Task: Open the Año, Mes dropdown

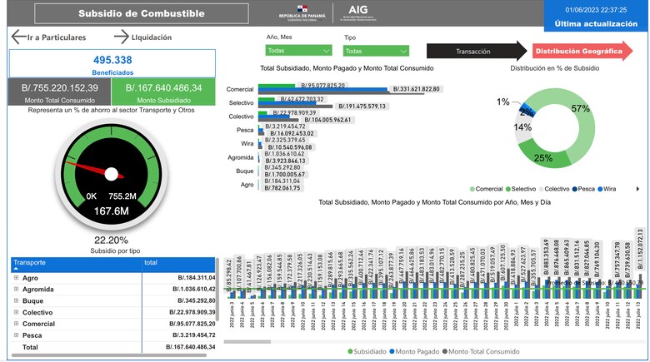Action: [299, 52]
